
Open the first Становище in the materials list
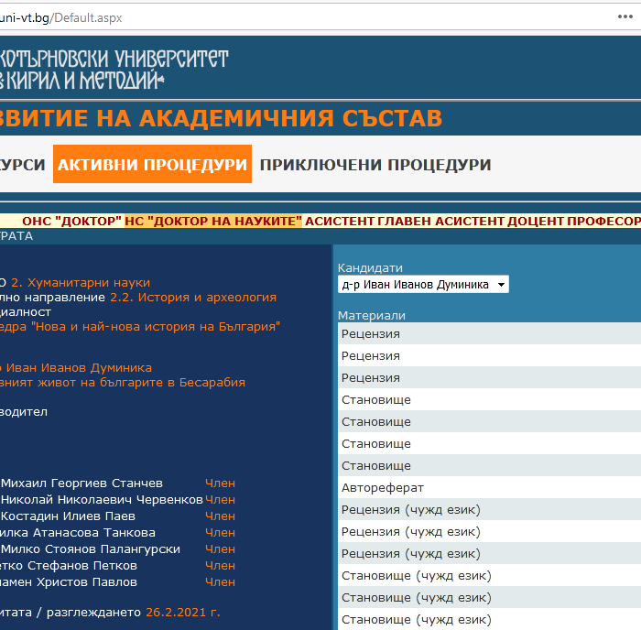pyautogui.click(x=376, y=400)
